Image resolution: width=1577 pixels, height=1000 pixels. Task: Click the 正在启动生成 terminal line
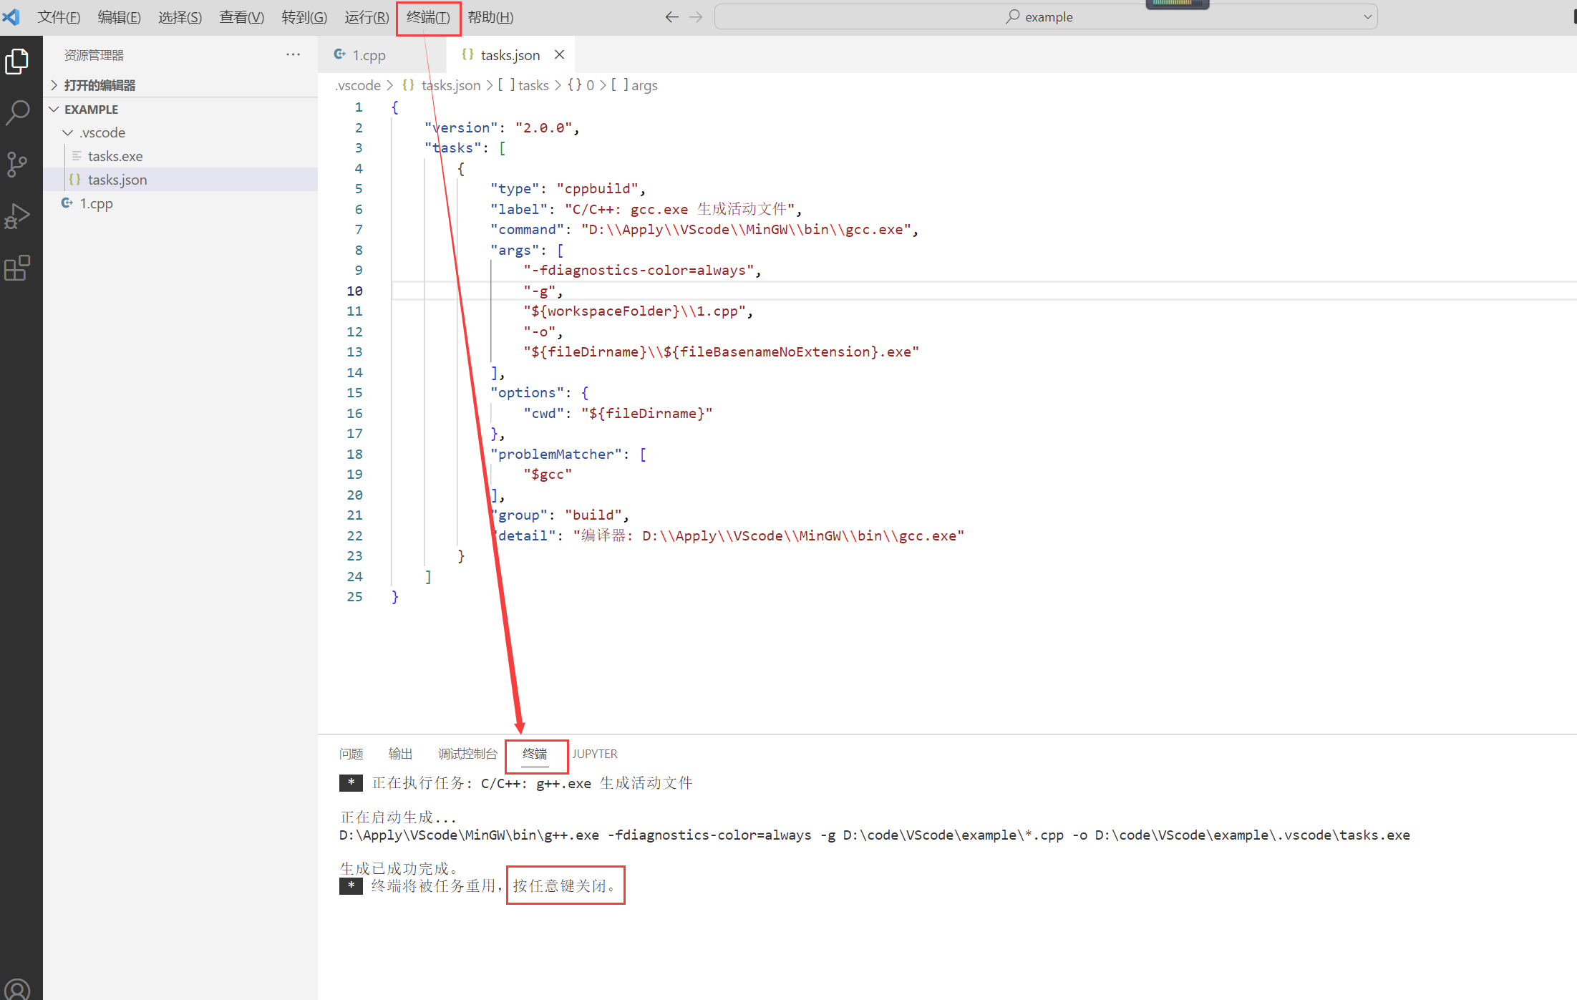click(398, 817)
